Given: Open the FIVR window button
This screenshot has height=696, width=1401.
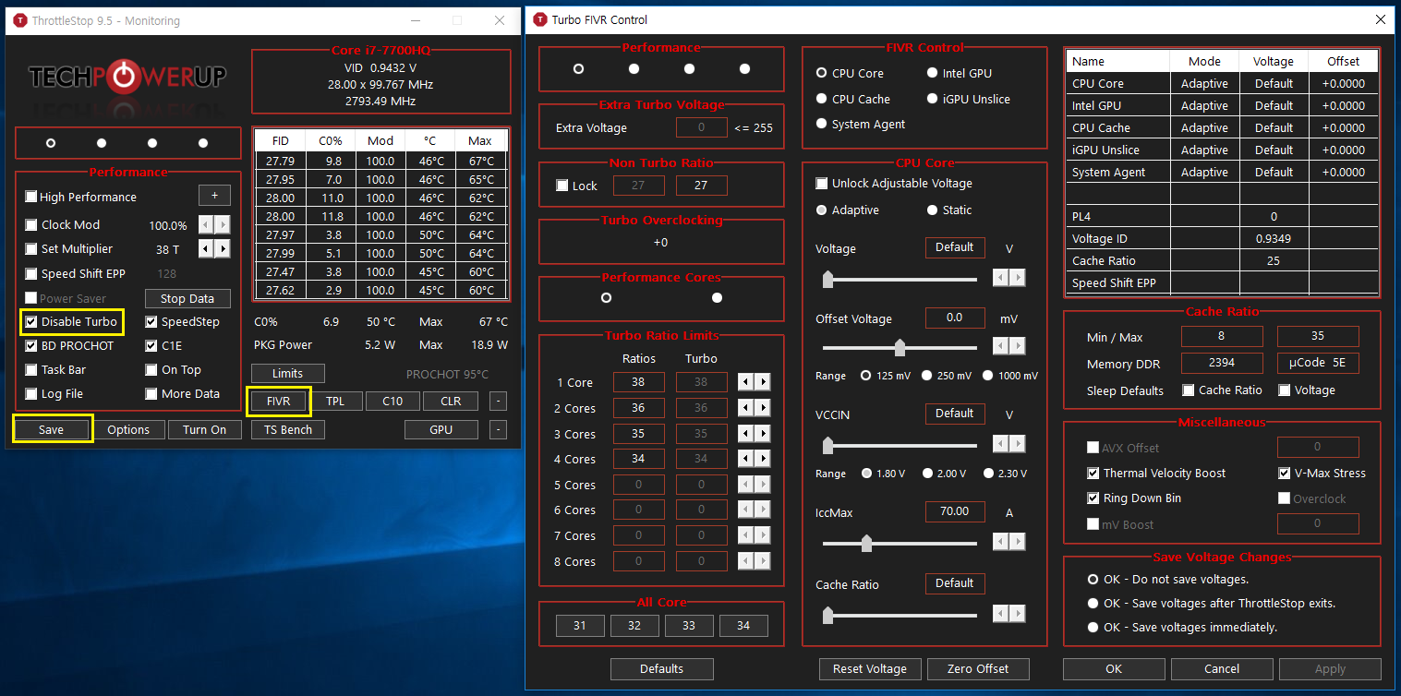Looking at the screenshot, I should point(279,401).
